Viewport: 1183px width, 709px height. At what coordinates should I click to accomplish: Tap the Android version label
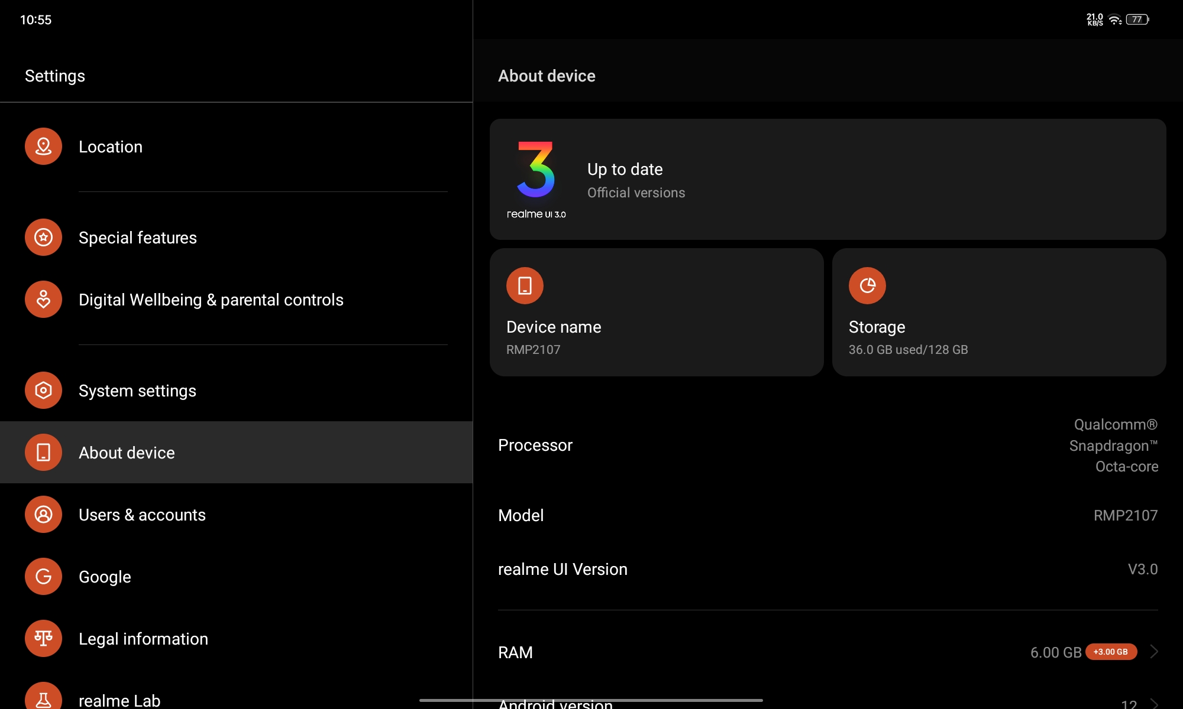coord(555,703)
